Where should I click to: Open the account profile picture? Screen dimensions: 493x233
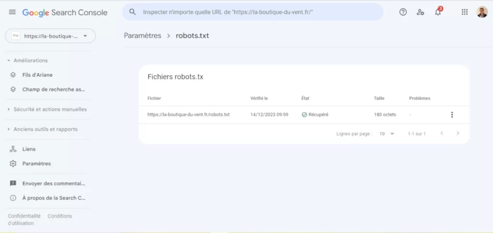click(x=482, y=12)
